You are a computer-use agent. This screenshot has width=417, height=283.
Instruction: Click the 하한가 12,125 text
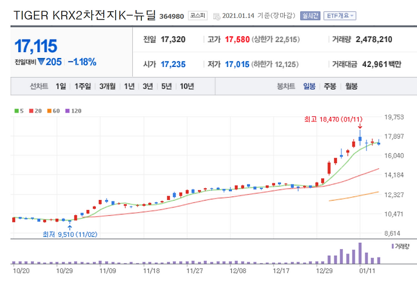click(x=275, y=64)
